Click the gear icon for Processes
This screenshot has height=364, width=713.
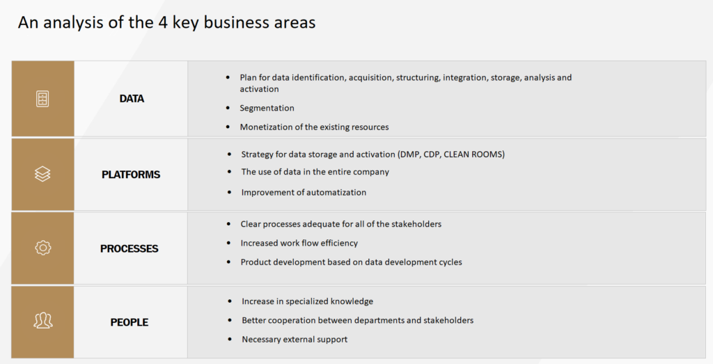[42, 248]
